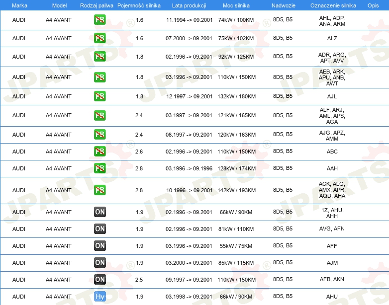Click the Moc silnika column header
This screenshot has height=305, width=389.
coord(236,5)
